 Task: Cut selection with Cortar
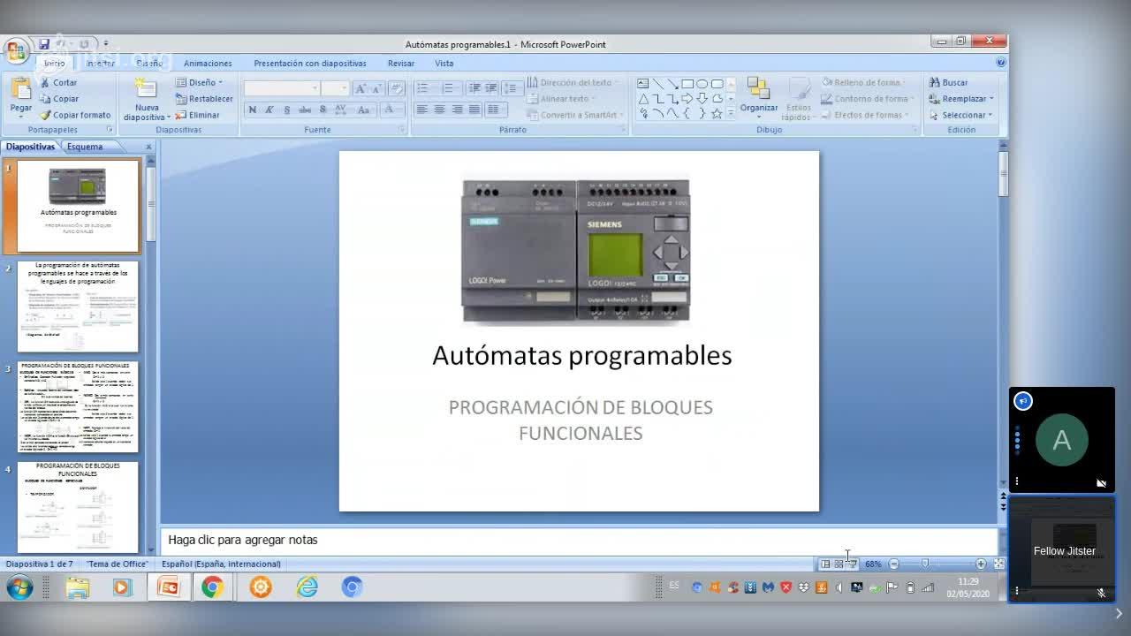coord(58,82)
